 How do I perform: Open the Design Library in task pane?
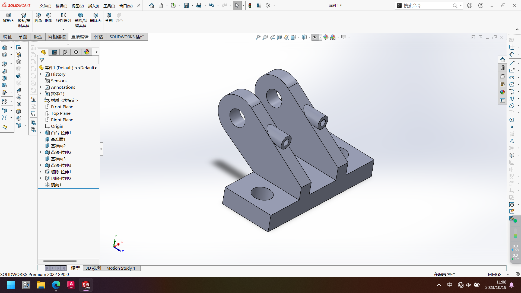503,68
